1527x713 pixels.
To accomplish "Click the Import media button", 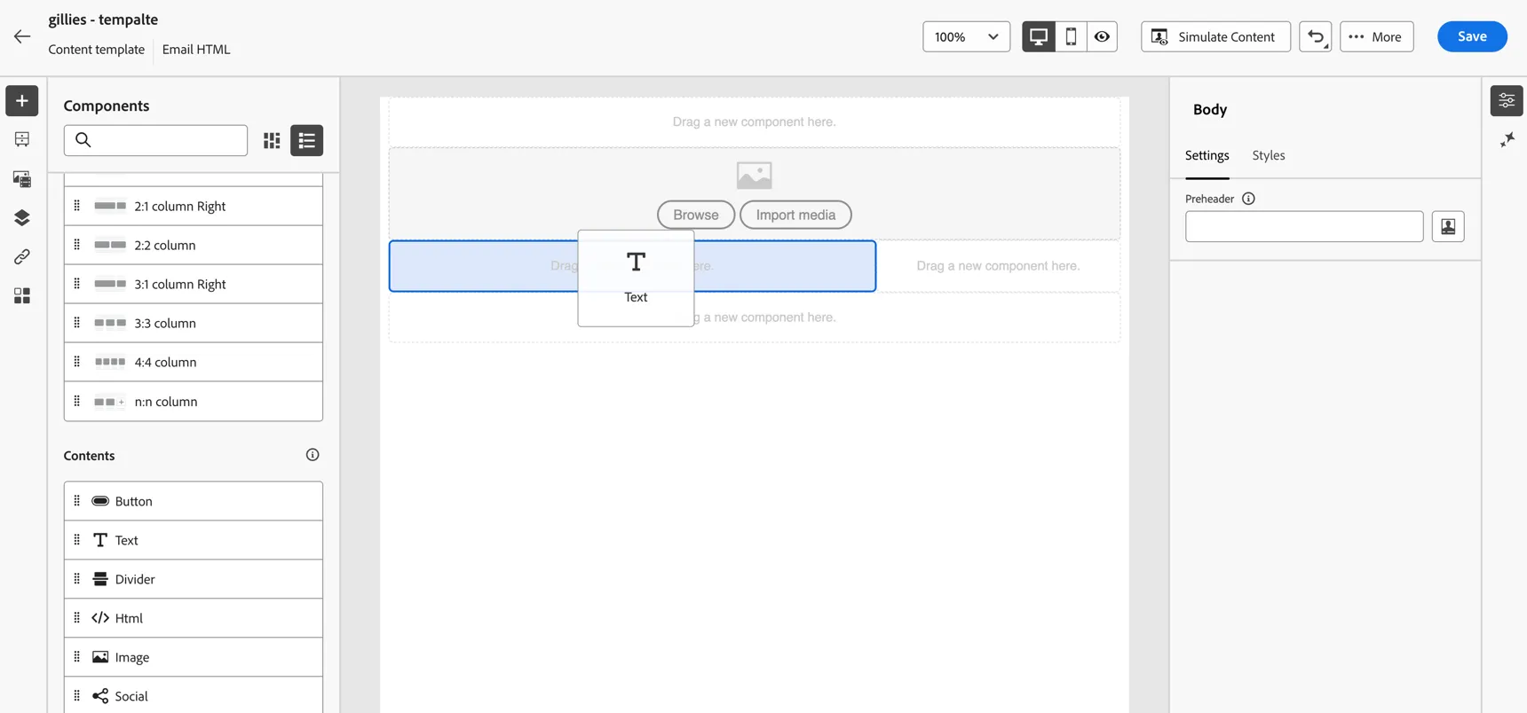I will pyautogui.click(x=795, y=215).
